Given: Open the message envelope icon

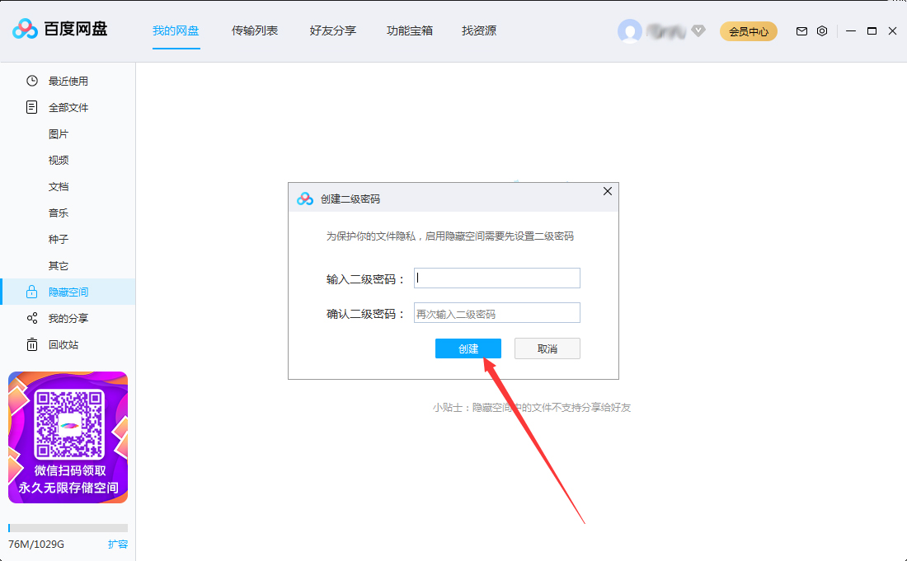Looking at the screenshot, I should click(801, 30).
